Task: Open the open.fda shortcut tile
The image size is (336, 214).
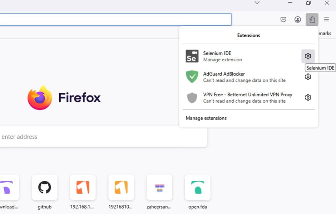Action: pos(198,188)
